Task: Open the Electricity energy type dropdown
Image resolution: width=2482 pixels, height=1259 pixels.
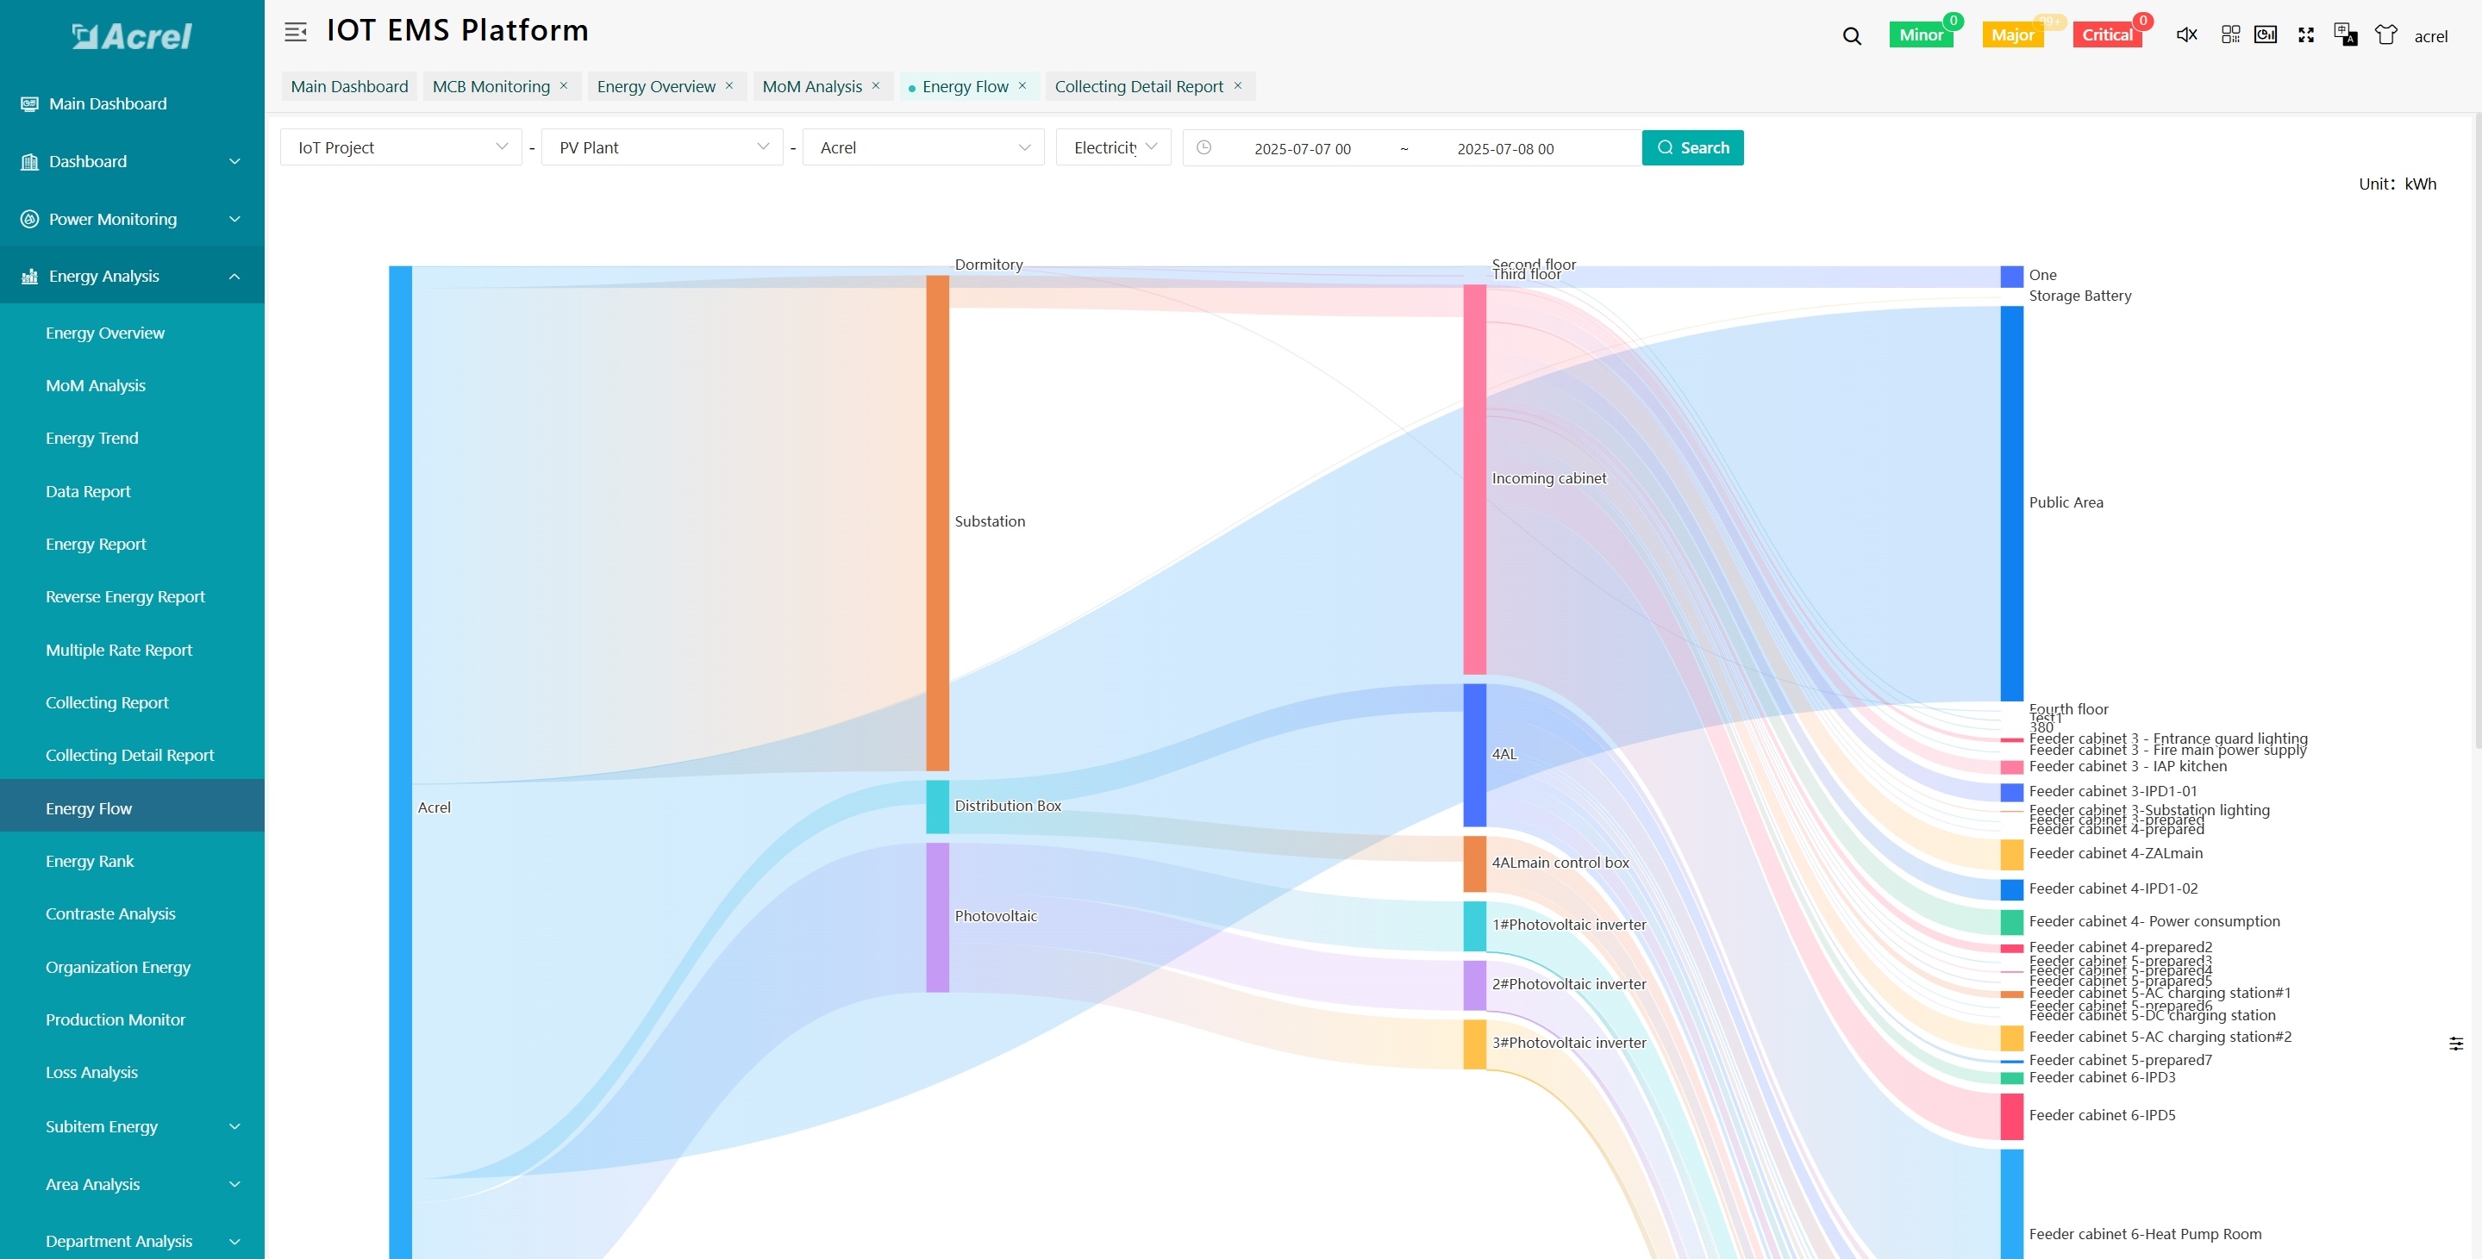Action: point(1113,147)
